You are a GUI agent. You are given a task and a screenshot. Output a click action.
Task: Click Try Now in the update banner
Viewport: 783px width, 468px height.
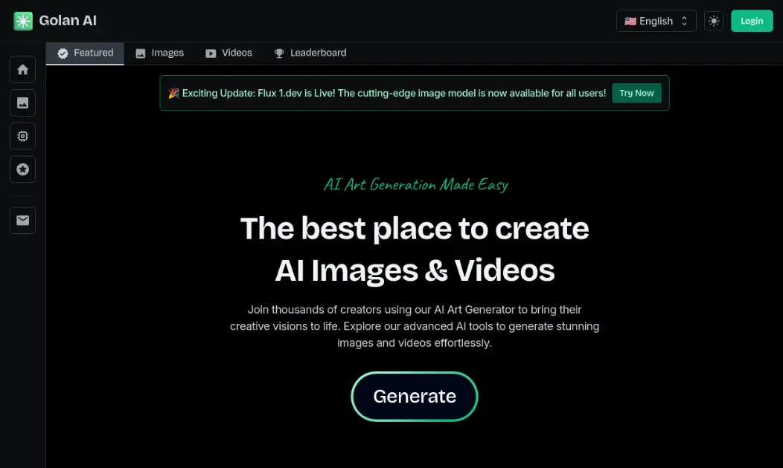[x=636, y=93]
